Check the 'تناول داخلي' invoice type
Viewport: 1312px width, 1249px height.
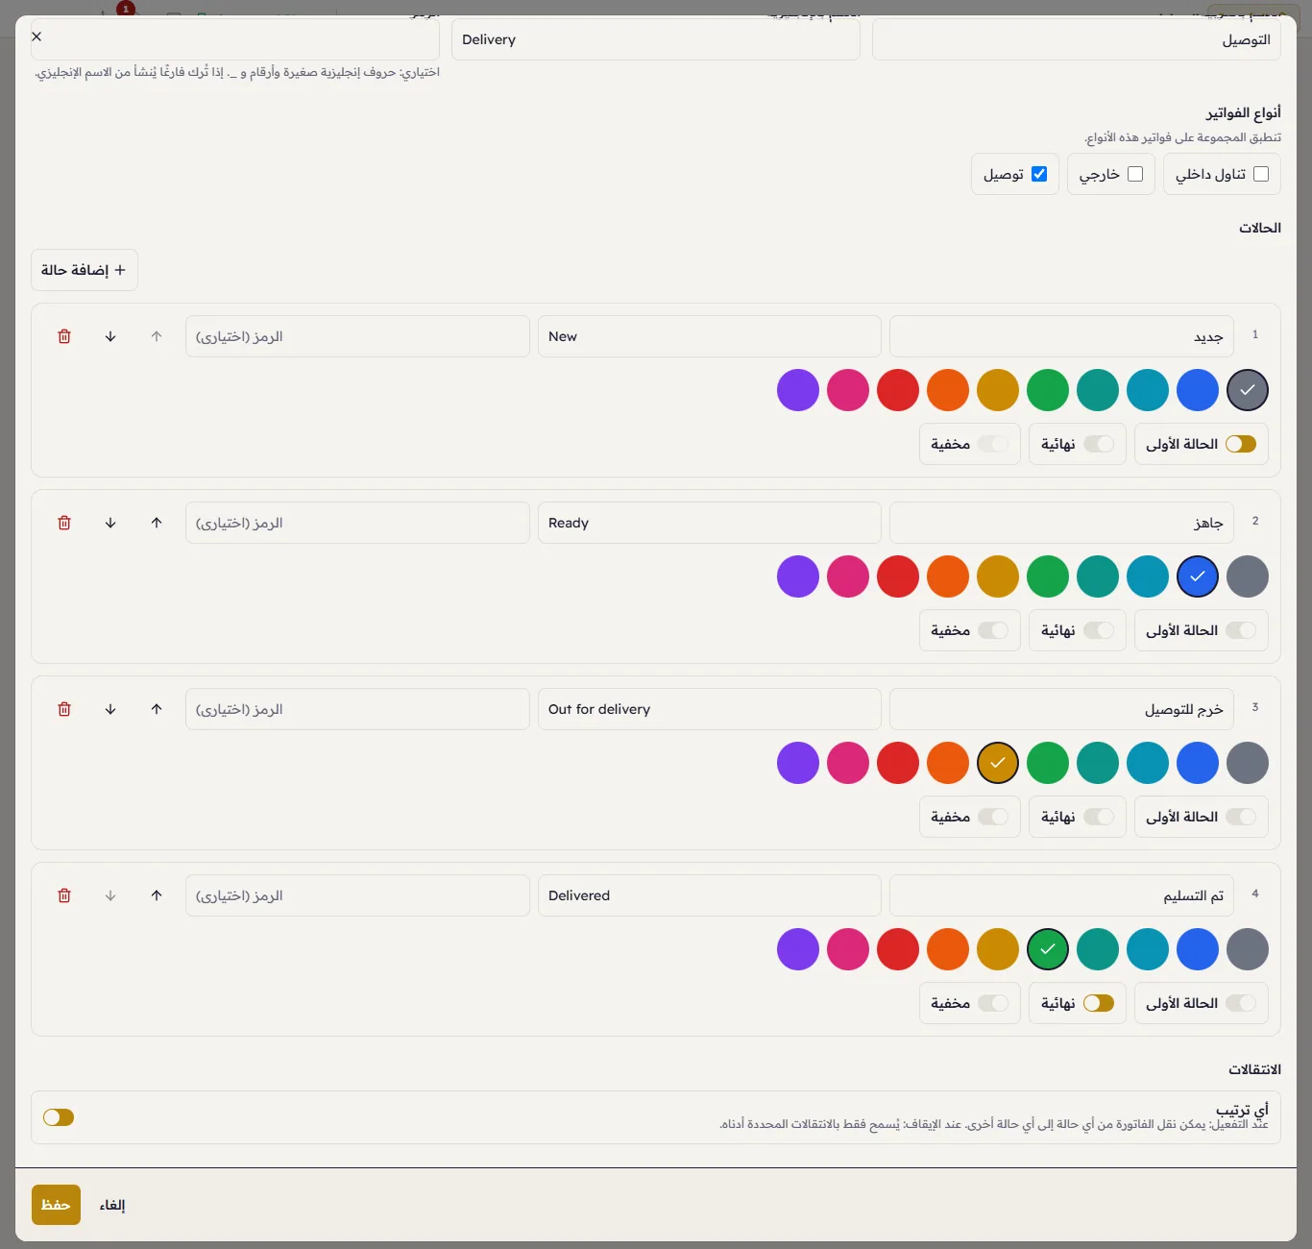(1261, 174)
